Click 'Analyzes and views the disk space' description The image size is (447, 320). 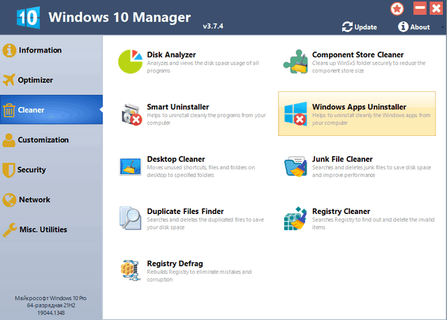click(x=203, y=67)
